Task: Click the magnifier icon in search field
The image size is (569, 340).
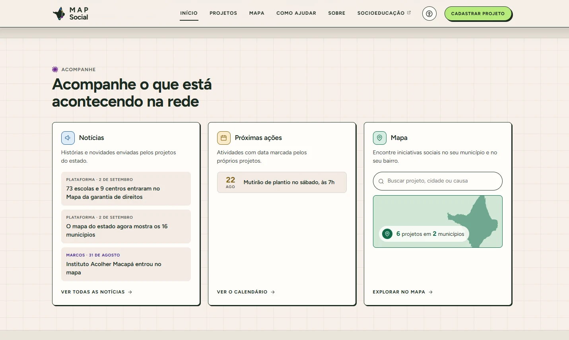Action: (381, 181)
